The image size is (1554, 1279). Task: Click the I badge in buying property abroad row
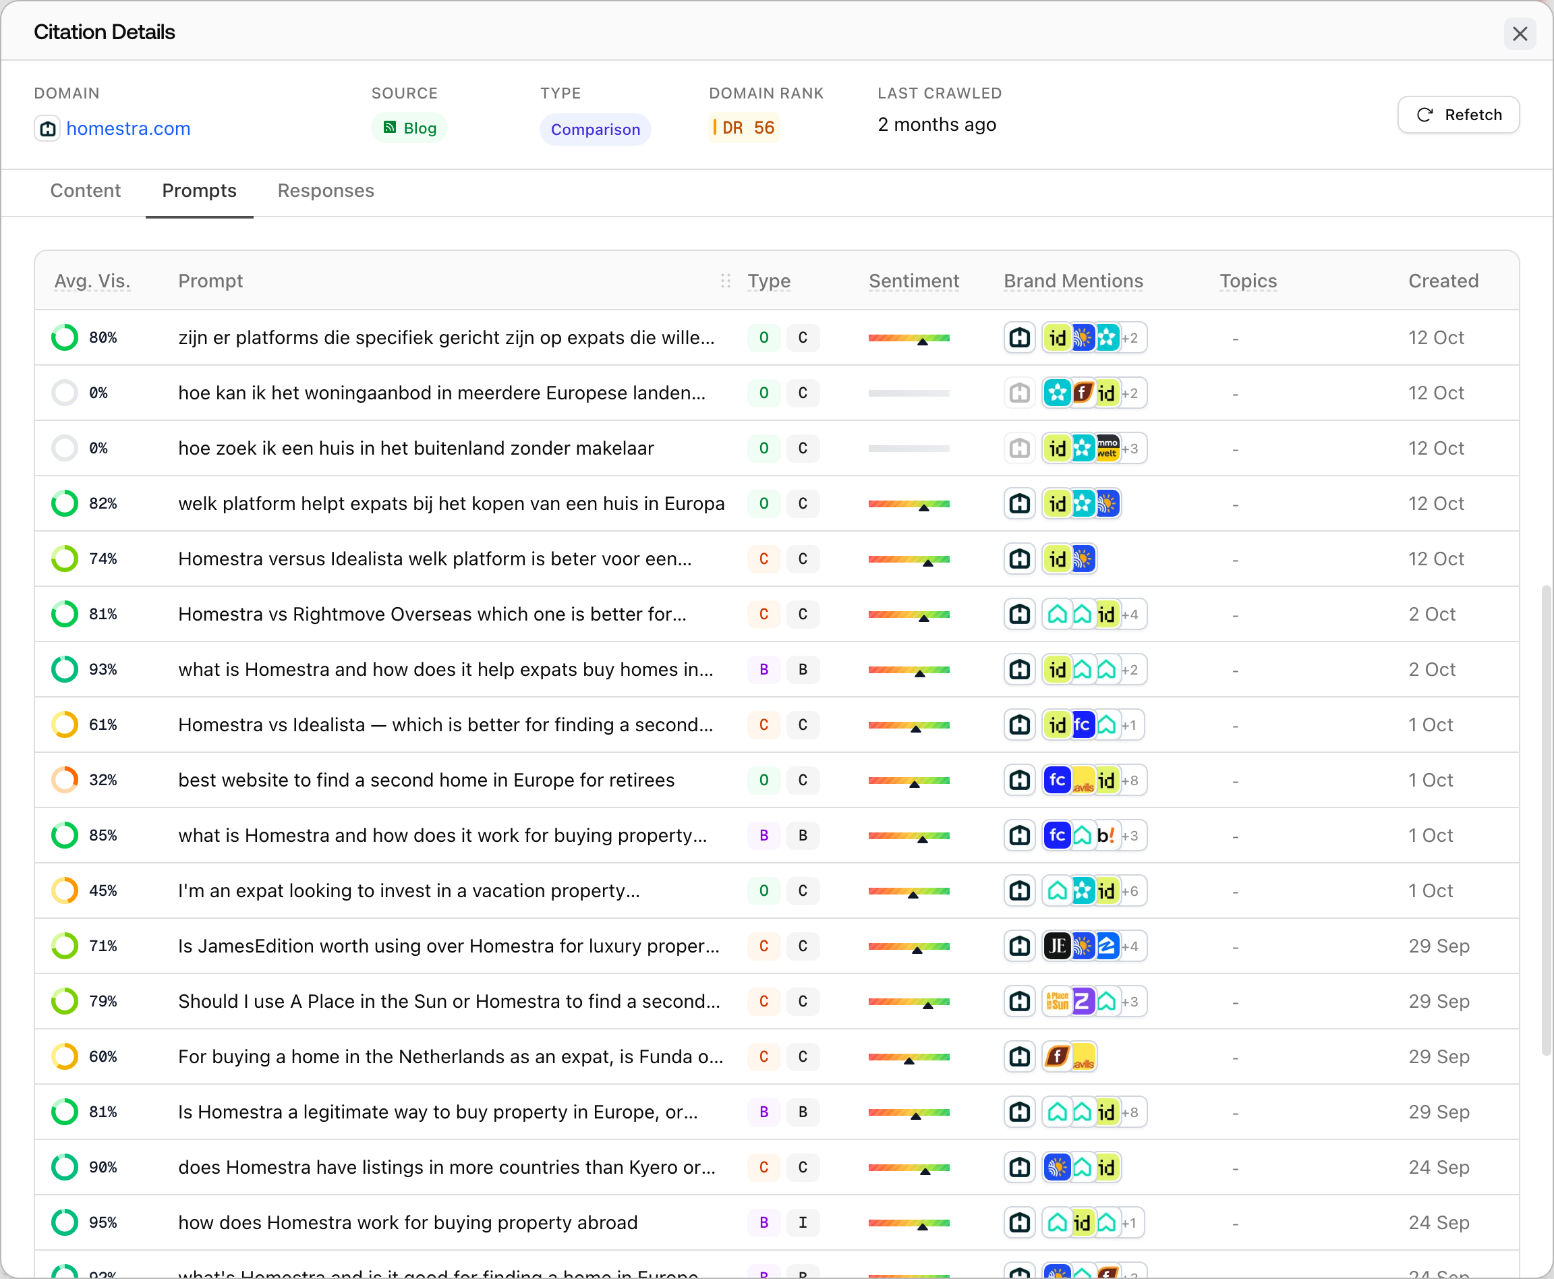[x=803, y=1222]
